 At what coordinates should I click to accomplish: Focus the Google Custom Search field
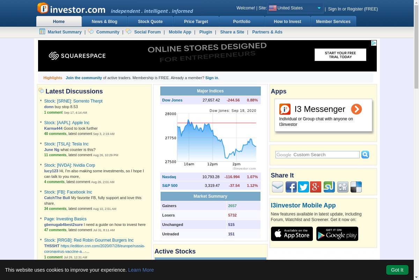coord(317,154)
